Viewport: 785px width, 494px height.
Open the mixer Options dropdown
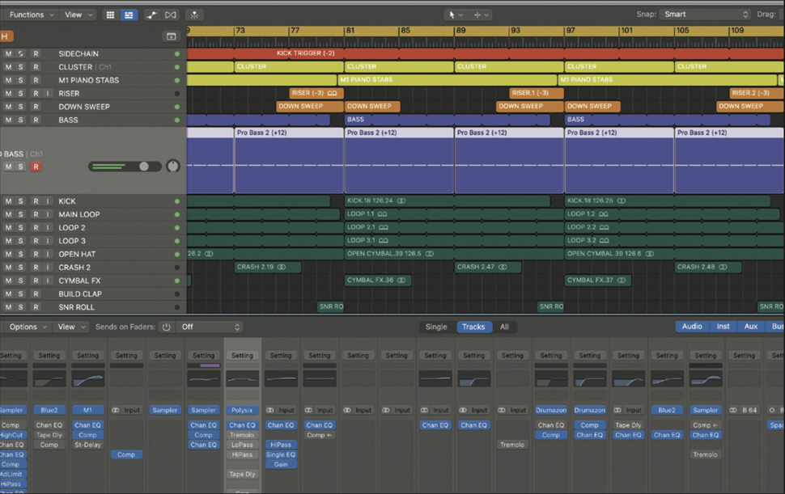click(x=28, y=327)
